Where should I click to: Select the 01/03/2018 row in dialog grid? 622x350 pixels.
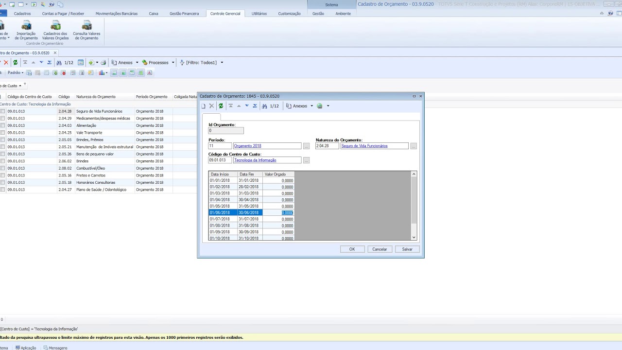click(251, 193)
